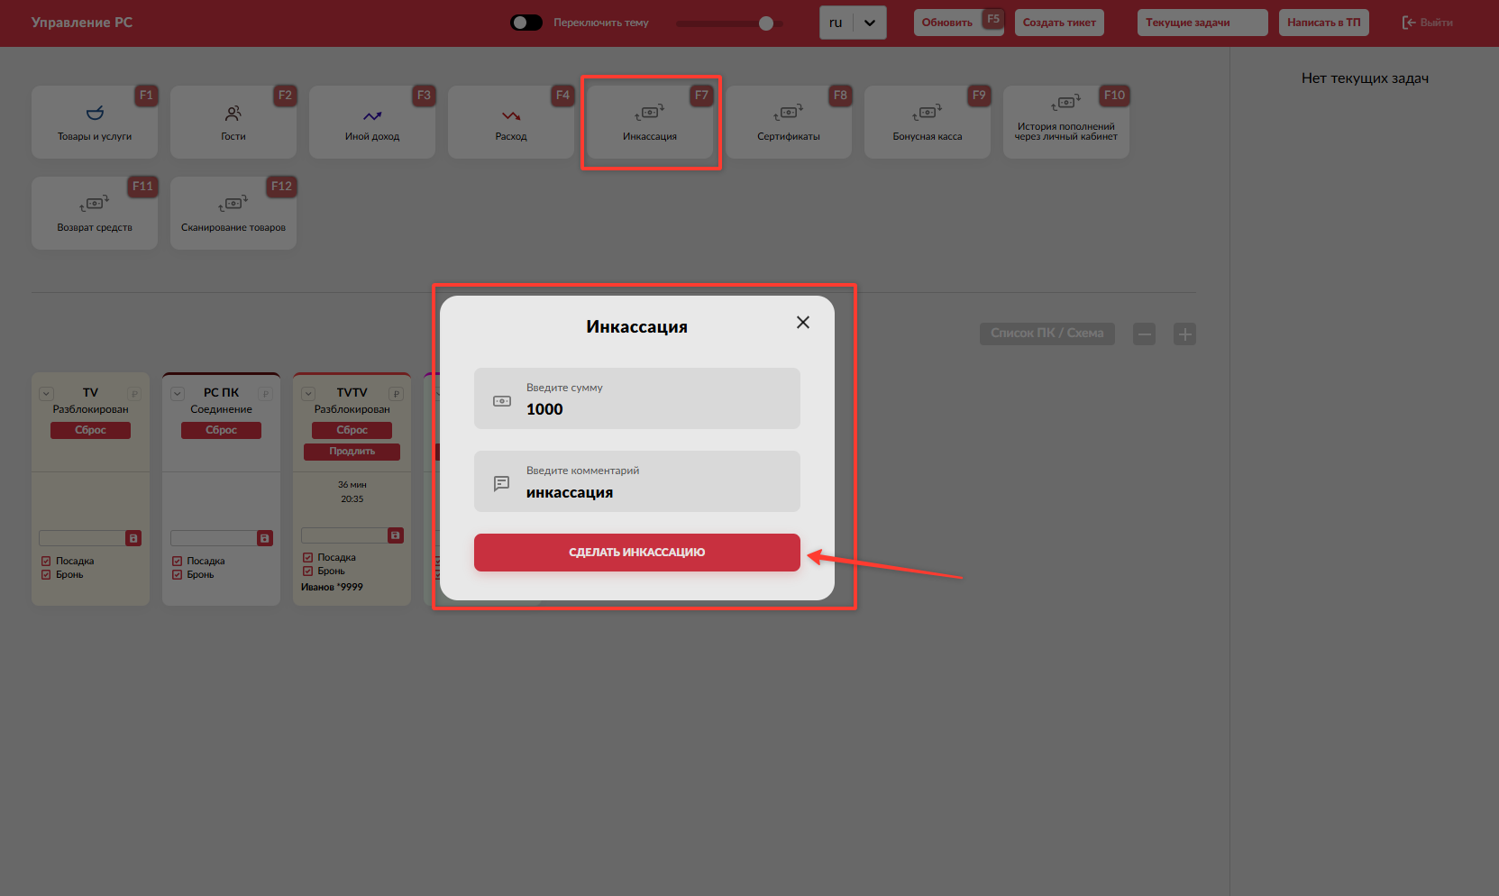Screen dimensions: 1499x896
Task: Uncheck Посадка on the TVTV card
Action: tap(307, 557)
